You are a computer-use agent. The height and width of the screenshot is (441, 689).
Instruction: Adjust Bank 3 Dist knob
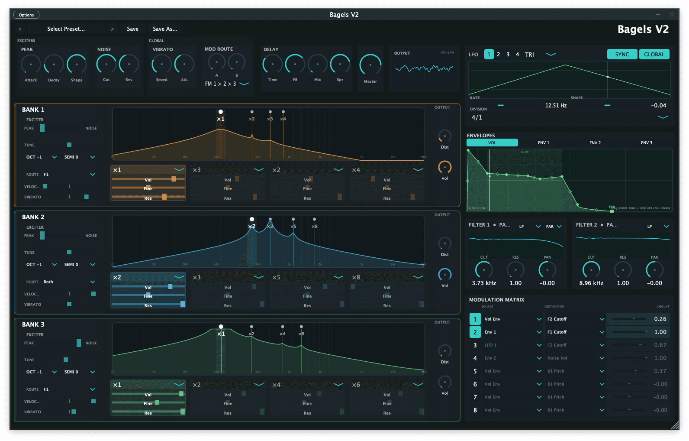point(445,351)
